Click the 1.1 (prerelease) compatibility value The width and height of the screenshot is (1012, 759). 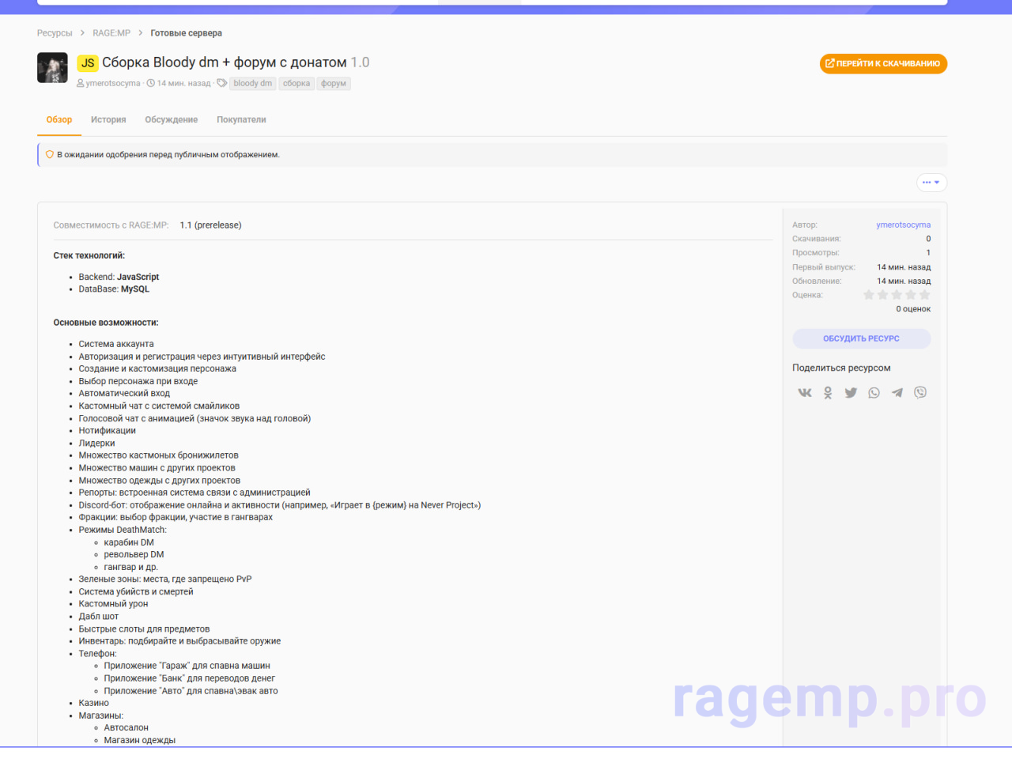(210, 225)
